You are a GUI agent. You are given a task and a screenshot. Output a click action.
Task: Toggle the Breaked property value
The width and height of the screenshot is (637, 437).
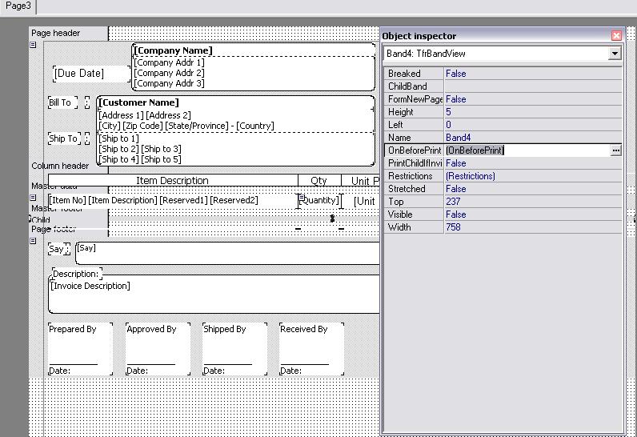(532, 74)
